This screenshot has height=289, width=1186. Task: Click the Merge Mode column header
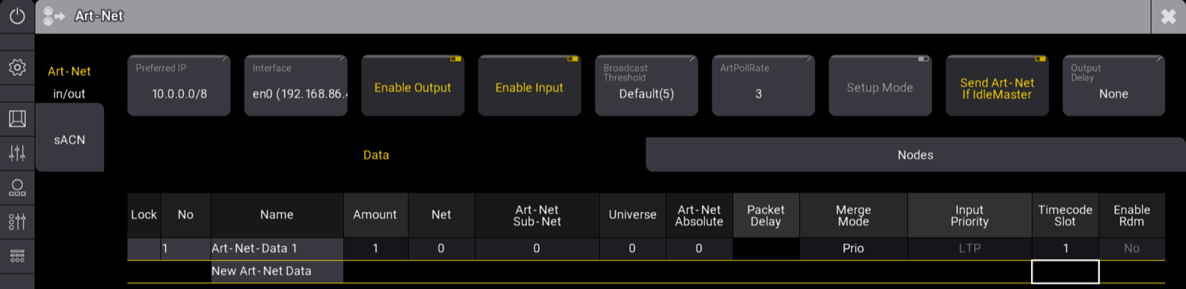click(x=853, y=215)
